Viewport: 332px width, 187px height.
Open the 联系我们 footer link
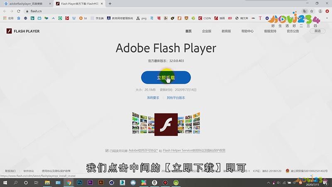pyautogui.click(x=10, y=171)
